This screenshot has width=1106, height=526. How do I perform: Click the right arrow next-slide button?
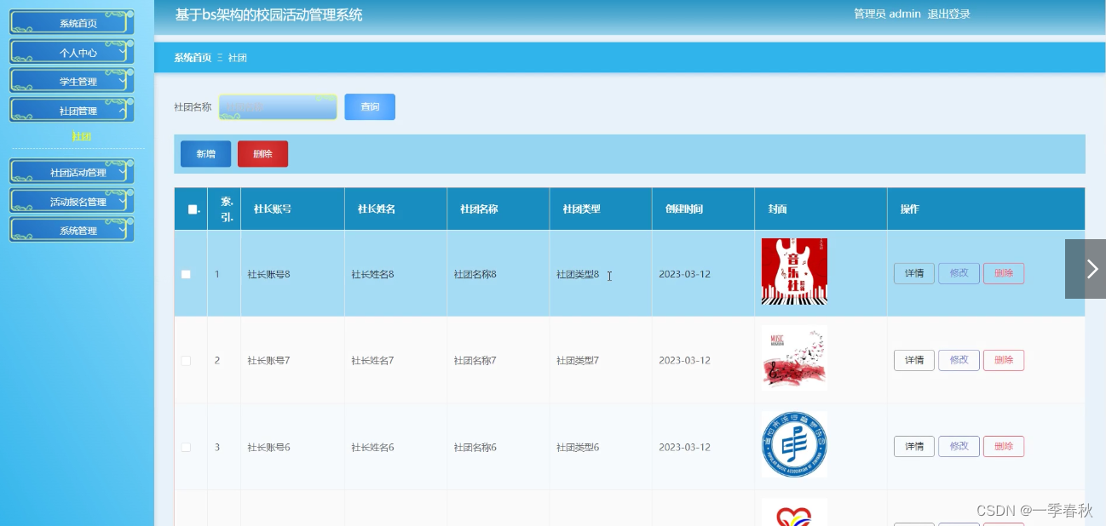pos(1086,269)
